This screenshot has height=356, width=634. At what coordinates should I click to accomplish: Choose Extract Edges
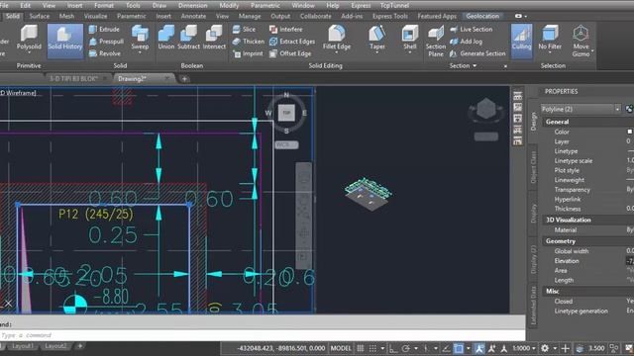coord(292,42)
